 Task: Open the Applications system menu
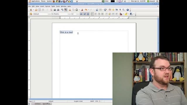[35, 1]
